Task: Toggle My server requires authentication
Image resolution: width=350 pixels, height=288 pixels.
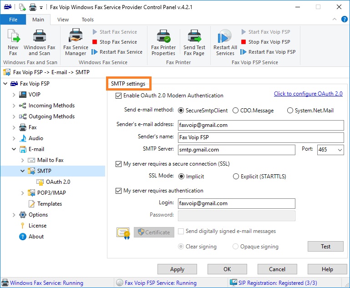Action: coord(118,191)
